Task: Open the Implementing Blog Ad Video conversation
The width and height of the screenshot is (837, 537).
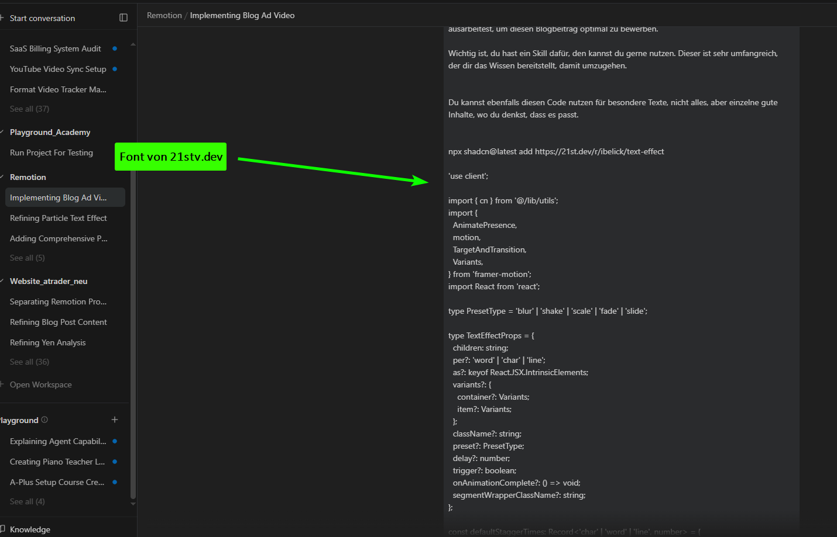Action: point(58,197)
